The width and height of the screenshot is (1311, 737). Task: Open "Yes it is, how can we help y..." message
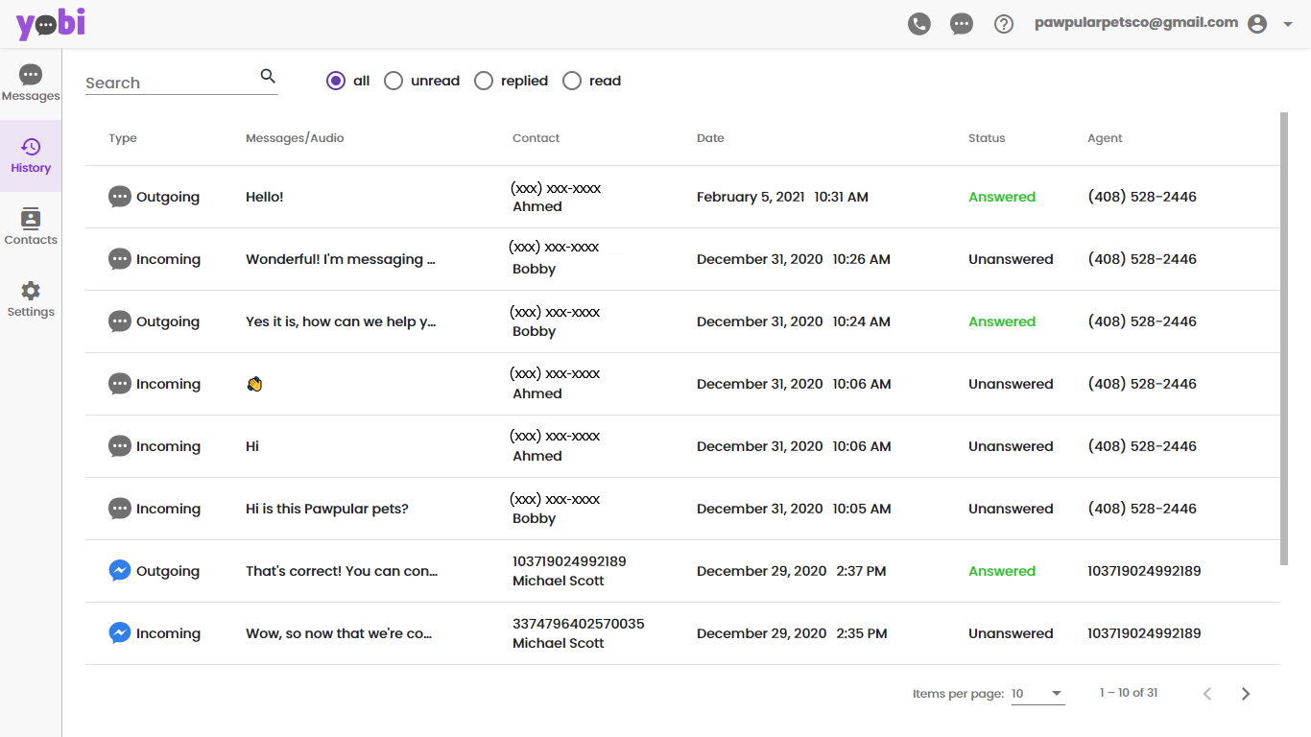coord(341,321)
